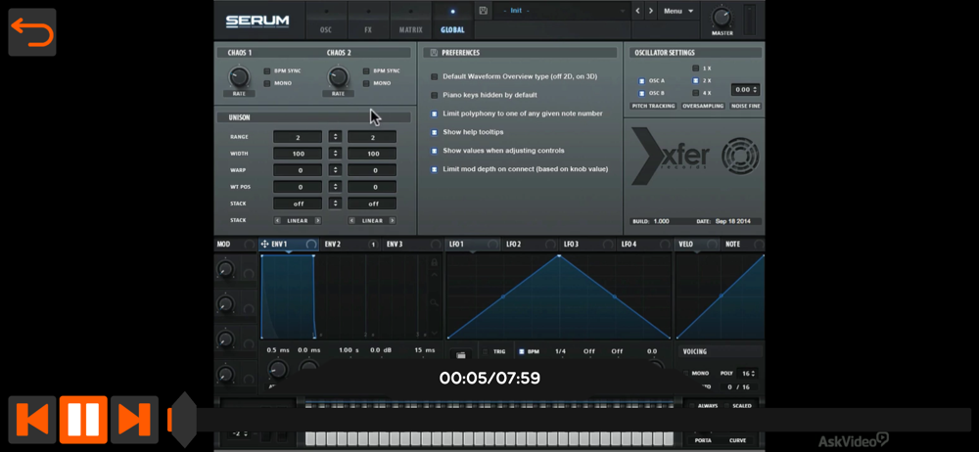Click the first Stack off value field
This screenshot has height=452, width=979.
[x=298, y=203]
